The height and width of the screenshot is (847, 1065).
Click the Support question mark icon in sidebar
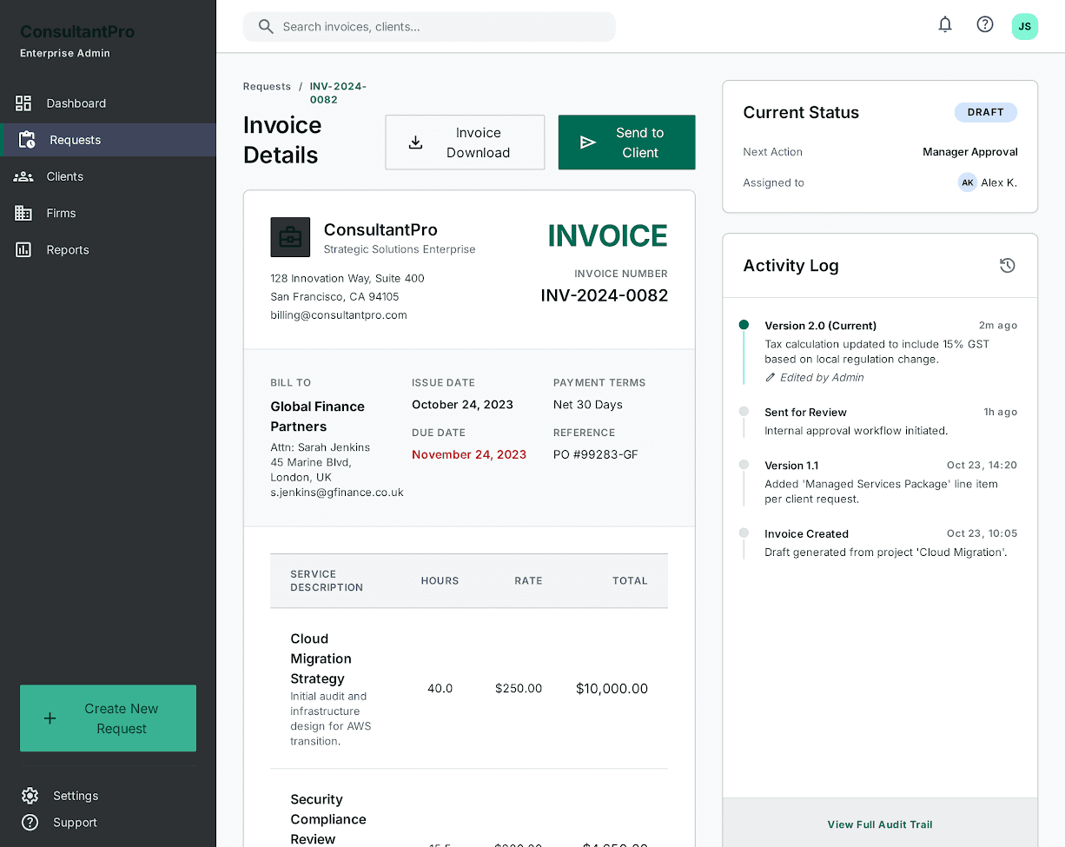pos(30,823)
